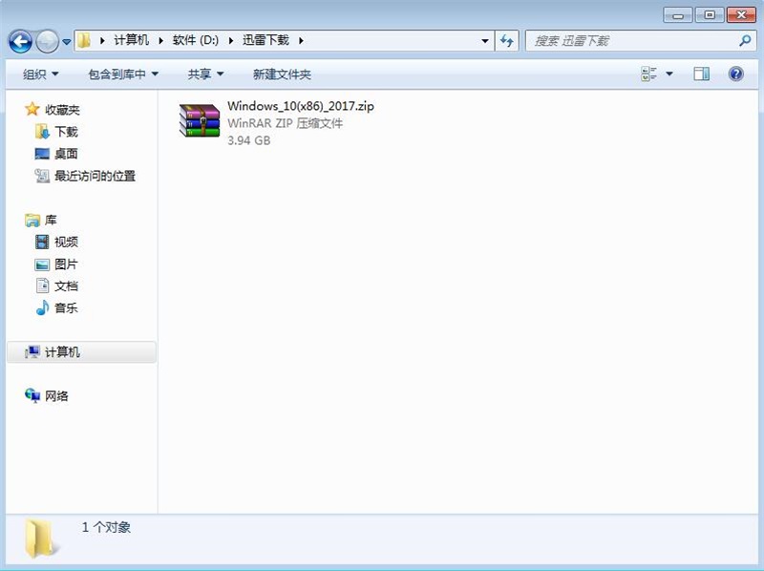Click the 网络 network icon
Viewport: 764px width, 571px height.
[x=32, y=395]
